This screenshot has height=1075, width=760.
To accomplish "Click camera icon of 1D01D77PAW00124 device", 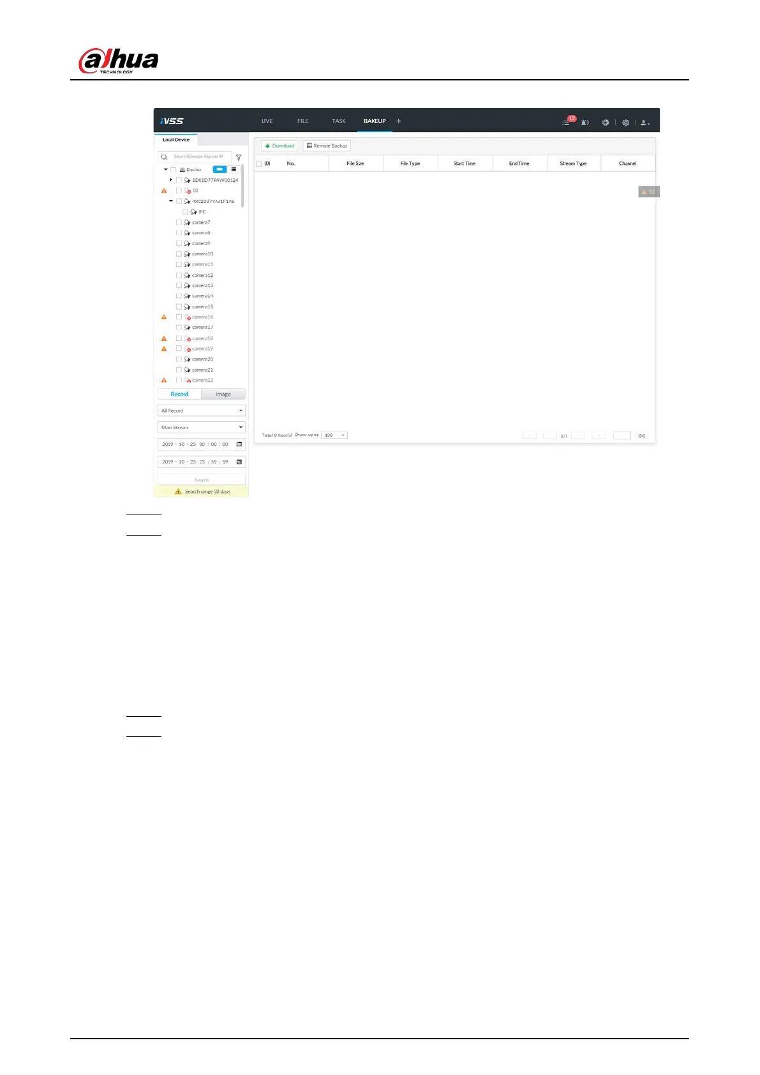I will pyautogui.click(x=187, y=180).
